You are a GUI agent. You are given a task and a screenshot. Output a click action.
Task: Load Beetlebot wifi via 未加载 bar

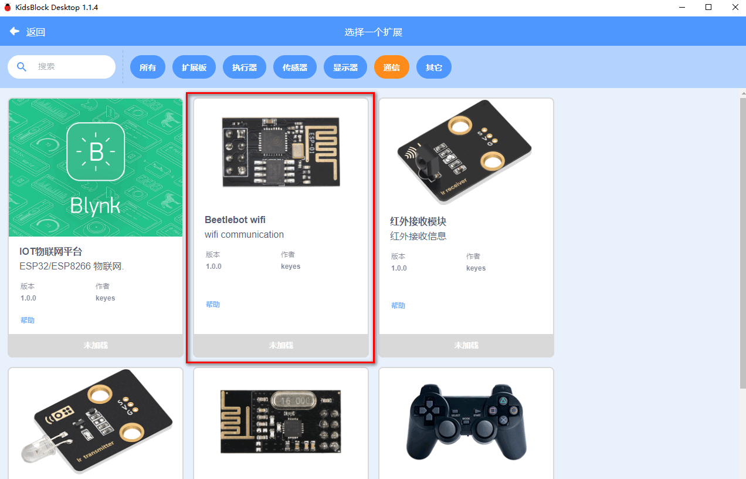pyautogui.click(x=281, y=345)
